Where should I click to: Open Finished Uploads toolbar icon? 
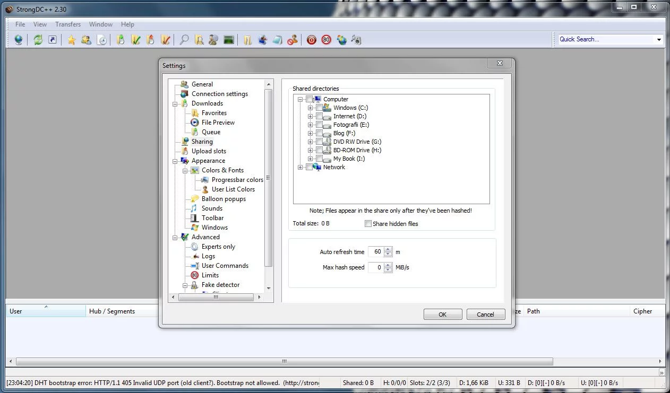[165, 40]
